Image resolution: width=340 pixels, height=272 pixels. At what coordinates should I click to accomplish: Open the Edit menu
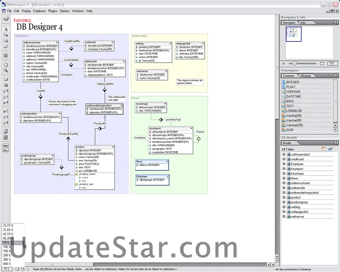17,11
